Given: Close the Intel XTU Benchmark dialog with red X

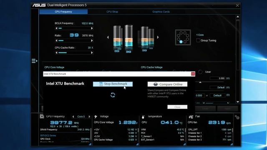Looking at the screenshot, I should (x=193, y=74).
